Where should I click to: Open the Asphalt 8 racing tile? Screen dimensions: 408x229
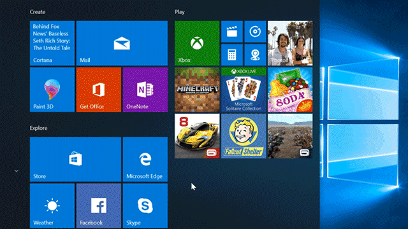coord(197,136)
